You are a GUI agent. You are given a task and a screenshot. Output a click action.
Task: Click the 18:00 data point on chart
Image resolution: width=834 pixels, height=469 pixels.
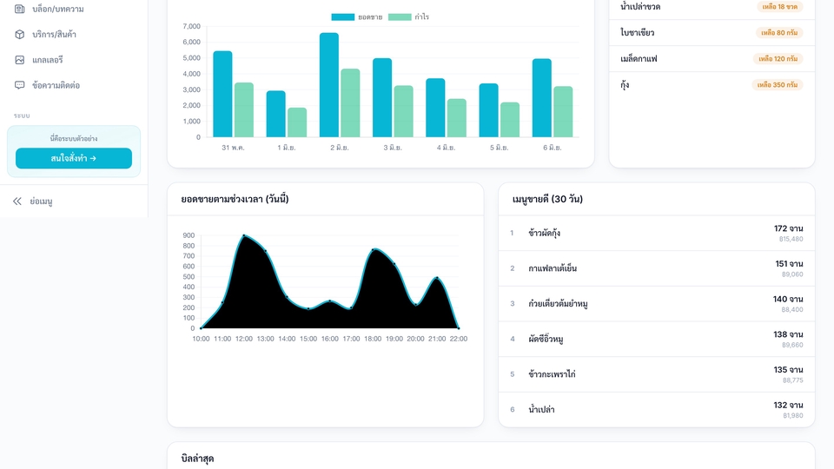pyautogui.click(x=373, y=249)
